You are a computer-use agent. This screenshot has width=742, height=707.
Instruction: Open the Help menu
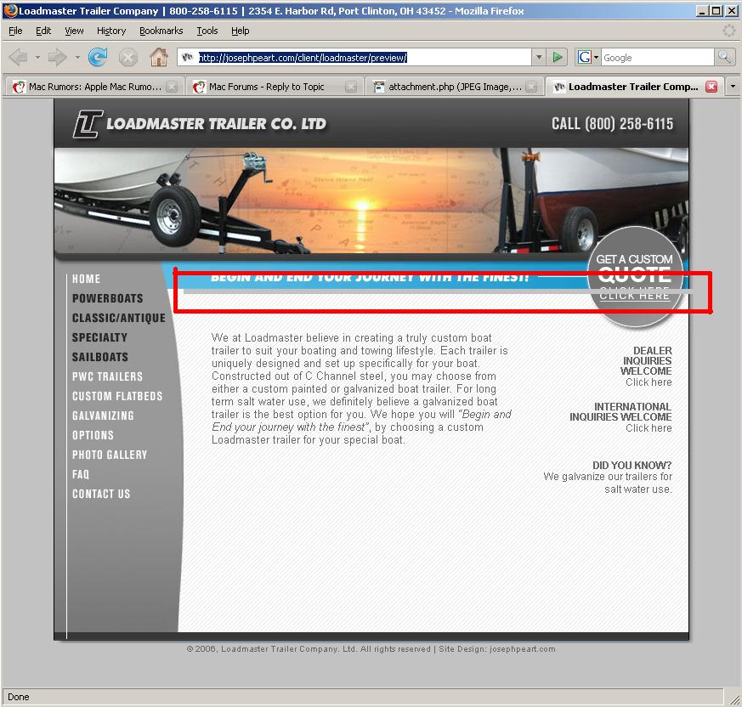click(x=240, y=31)
